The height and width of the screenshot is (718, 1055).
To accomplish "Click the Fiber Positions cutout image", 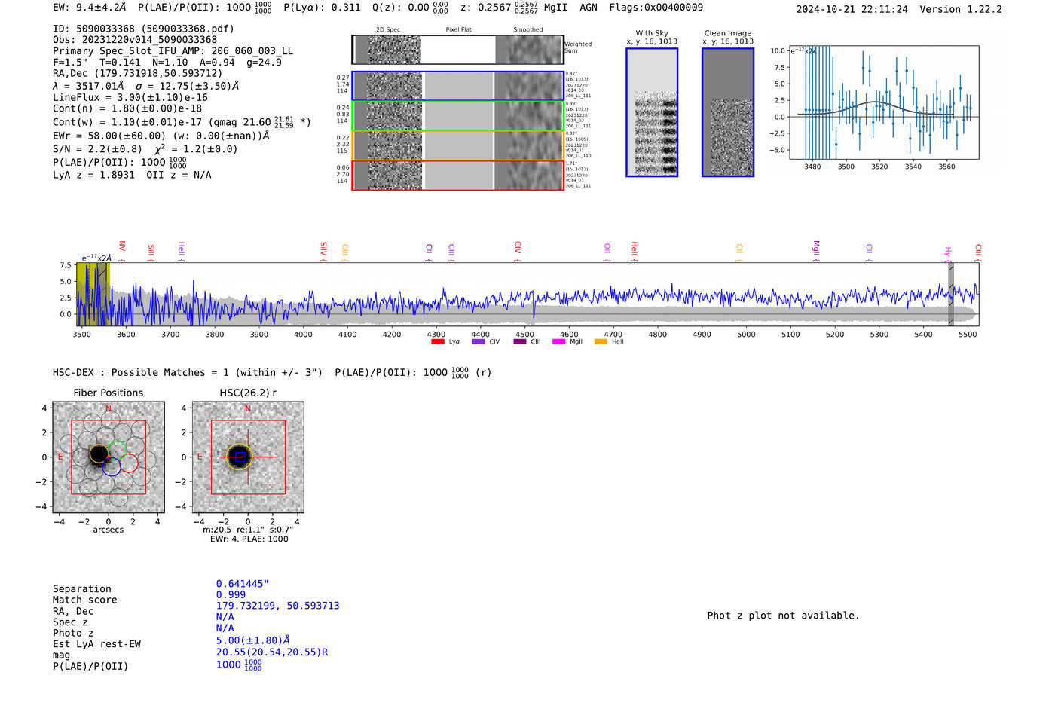I will [x=109, y=457].
